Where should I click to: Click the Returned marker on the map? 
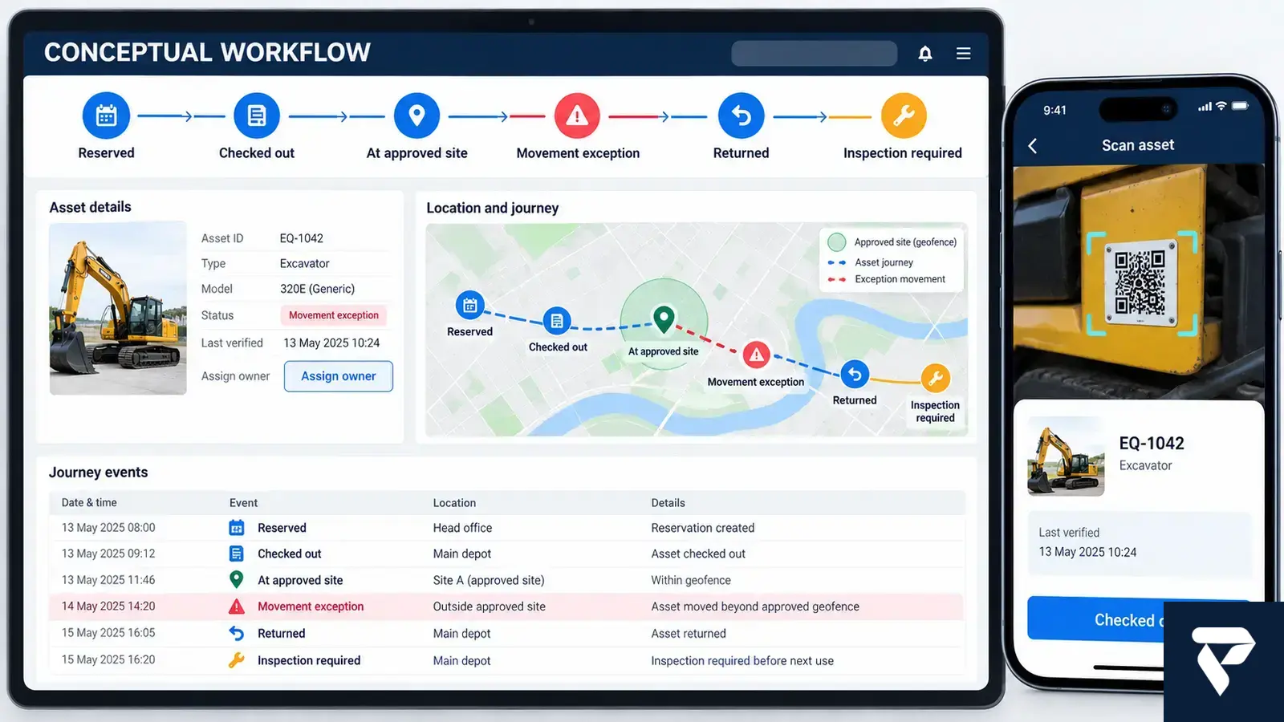[x=855, y=375]
